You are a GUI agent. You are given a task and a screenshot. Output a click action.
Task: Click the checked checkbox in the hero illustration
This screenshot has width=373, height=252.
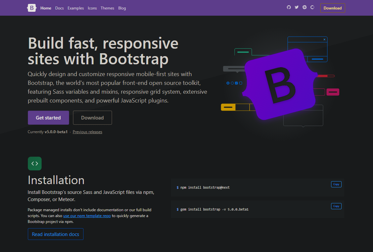(x=236, y=83)
